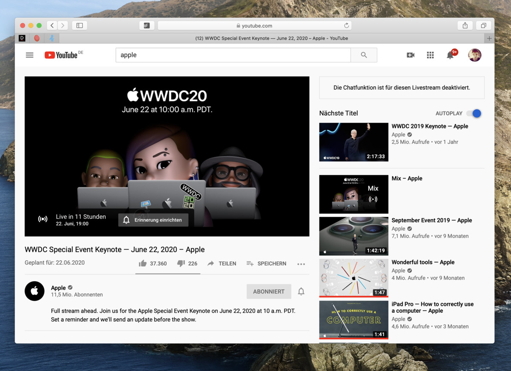Screen dimensions: 511x371
Task: Click the channel notification bell beside ABONNIERT
Action: (x=301, y=291)
